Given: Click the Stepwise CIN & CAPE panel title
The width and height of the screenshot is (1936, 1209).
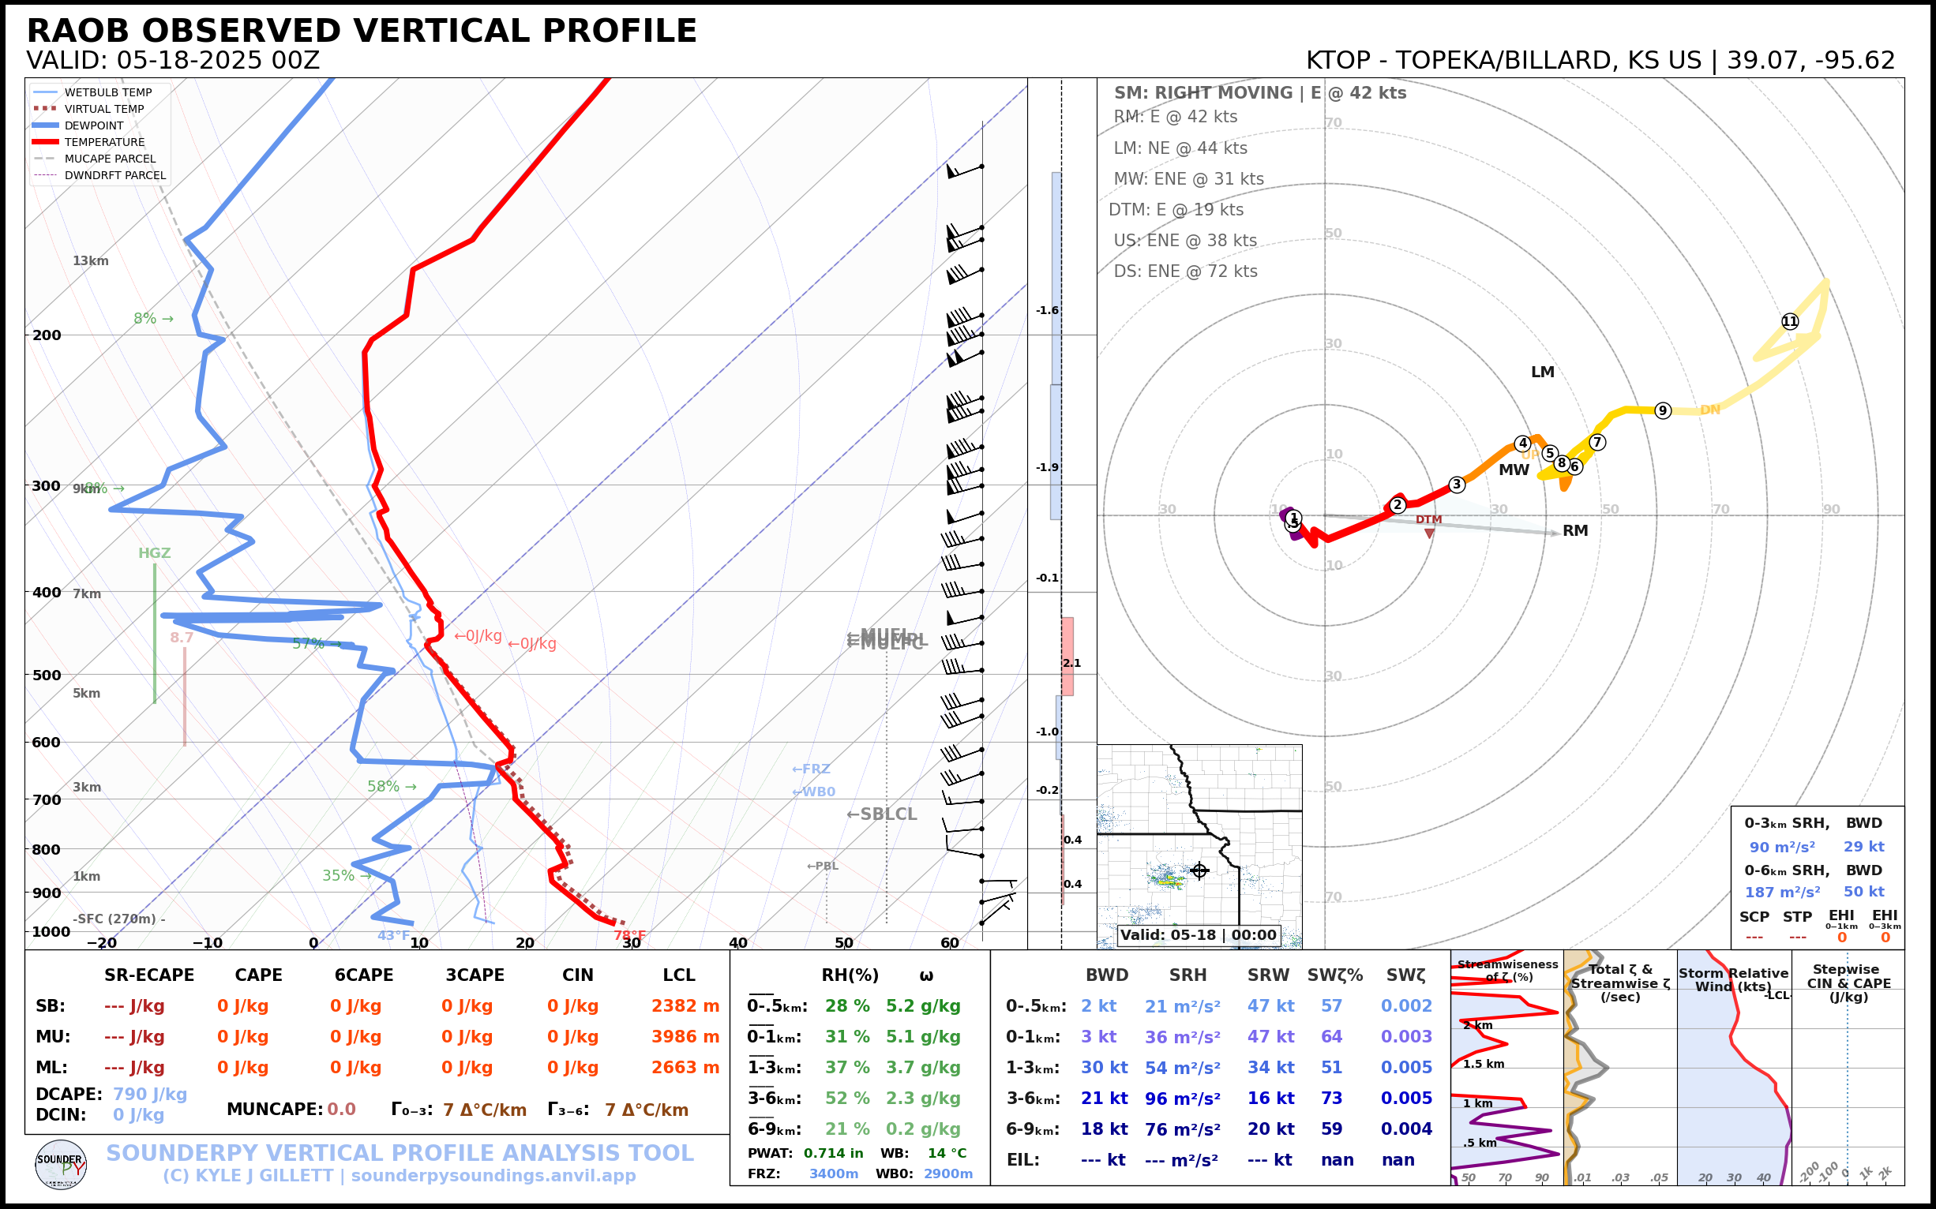Looking at the screenshot, I should point(1848,983).
